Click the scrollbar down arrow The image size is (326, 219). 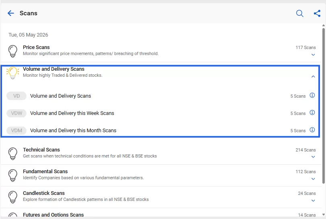(x=324, y=215)
